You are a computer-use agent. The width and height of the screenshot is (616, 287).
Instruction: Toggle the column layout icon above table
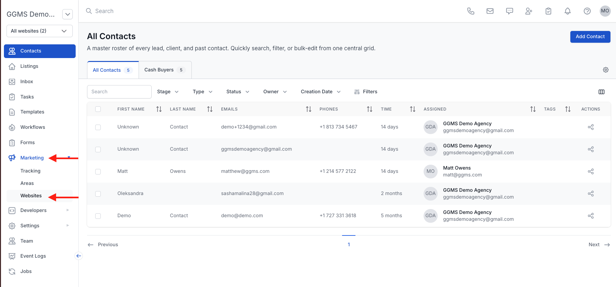tap(601, 92)
